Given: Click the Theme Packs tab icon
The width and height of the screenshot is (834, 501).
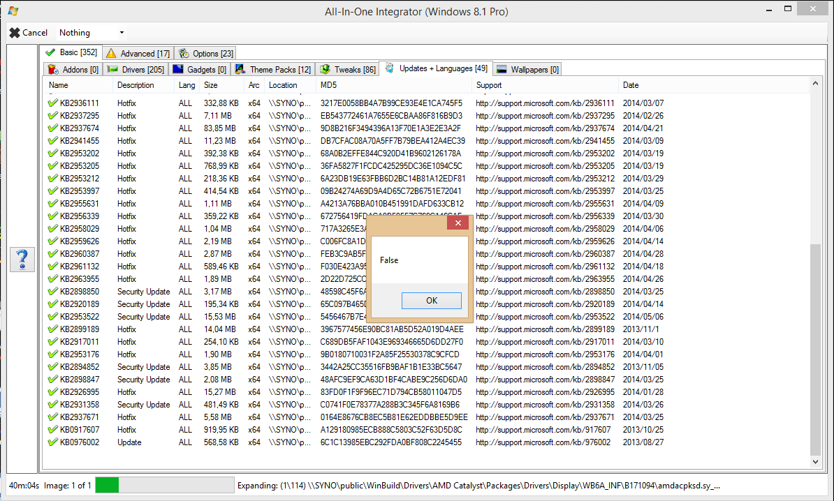Looking at the screenshot, I should [x=240, y=70].
